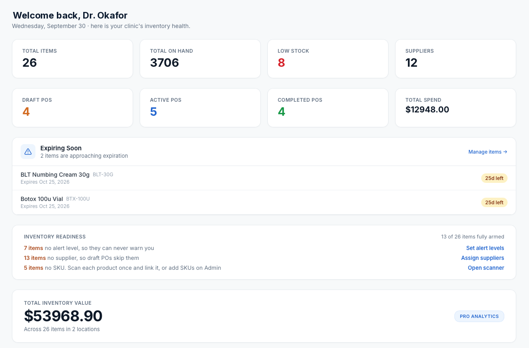
Task: Click the INVENTORY READINESS heading
Action: 55,237
